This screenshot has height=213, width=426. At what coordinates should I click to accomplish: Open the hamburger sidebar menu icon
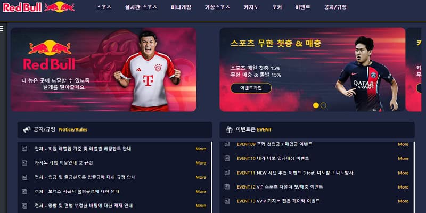pyautogui.click(x=2, y=28)
